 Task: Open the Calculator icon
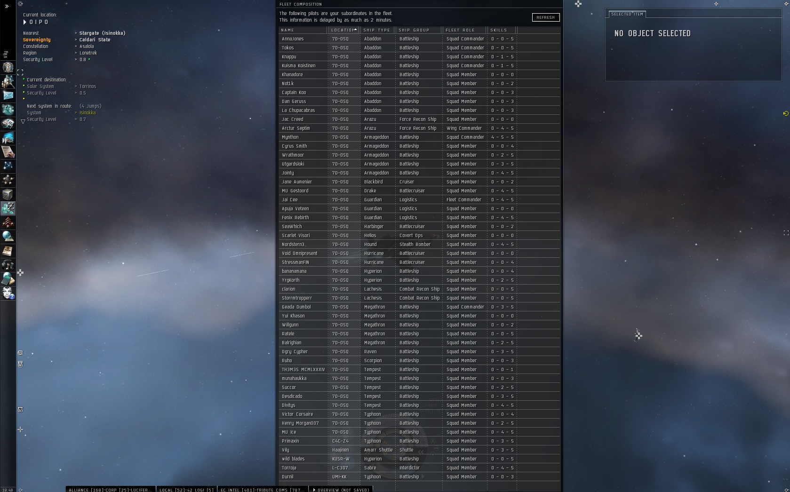(8, 279)
